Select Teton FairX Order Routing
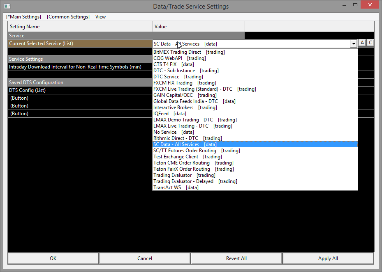Screen dimensions: 382x272 [255, 169]
